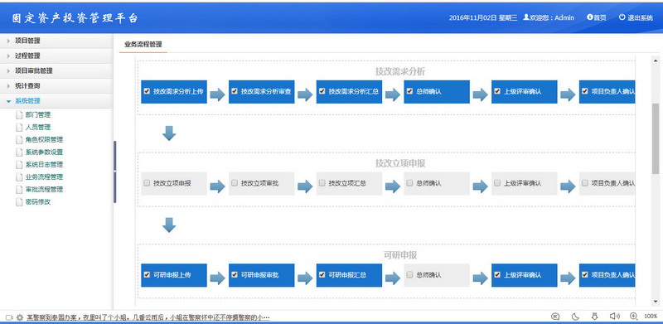Check 项目负责人确认 in 技改立项申报 row
This screenshot has height=324, width=663.
click(x=585, y=183)
